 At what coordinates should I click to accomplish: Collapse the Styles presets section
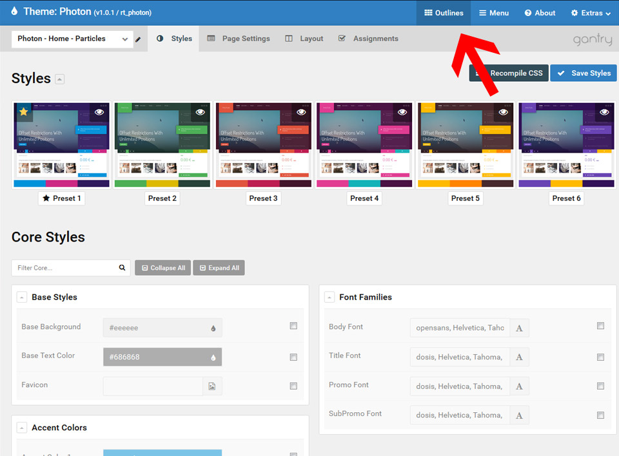click(59, 79)
